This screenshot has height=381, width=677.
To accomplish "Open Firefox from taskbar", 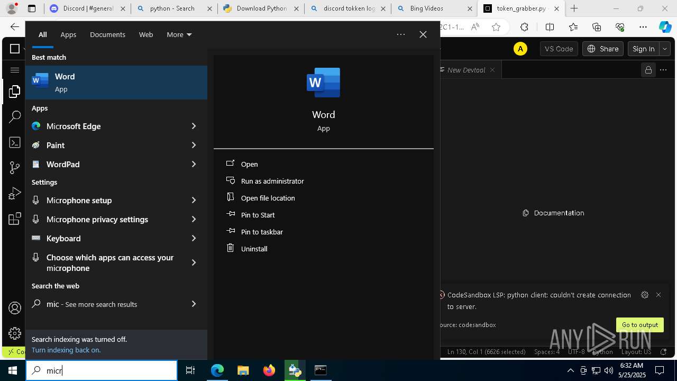I will click(269, 370).
